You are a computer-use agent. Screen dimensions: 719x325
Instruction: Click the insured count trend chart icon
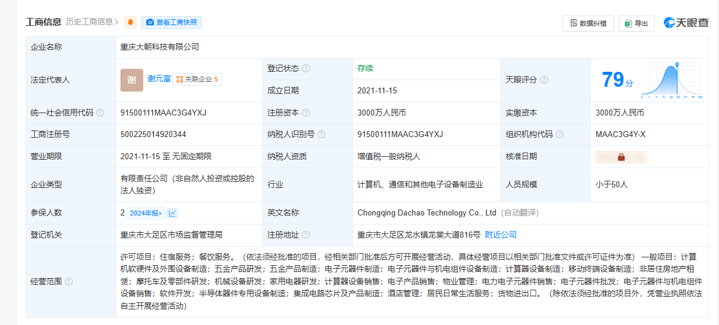click(x=173, y=213)
